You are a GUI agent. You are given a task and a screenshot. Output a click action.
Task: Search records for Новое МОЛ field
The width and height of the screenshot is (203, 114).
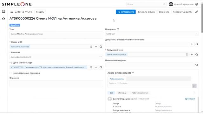click(101, 47)
